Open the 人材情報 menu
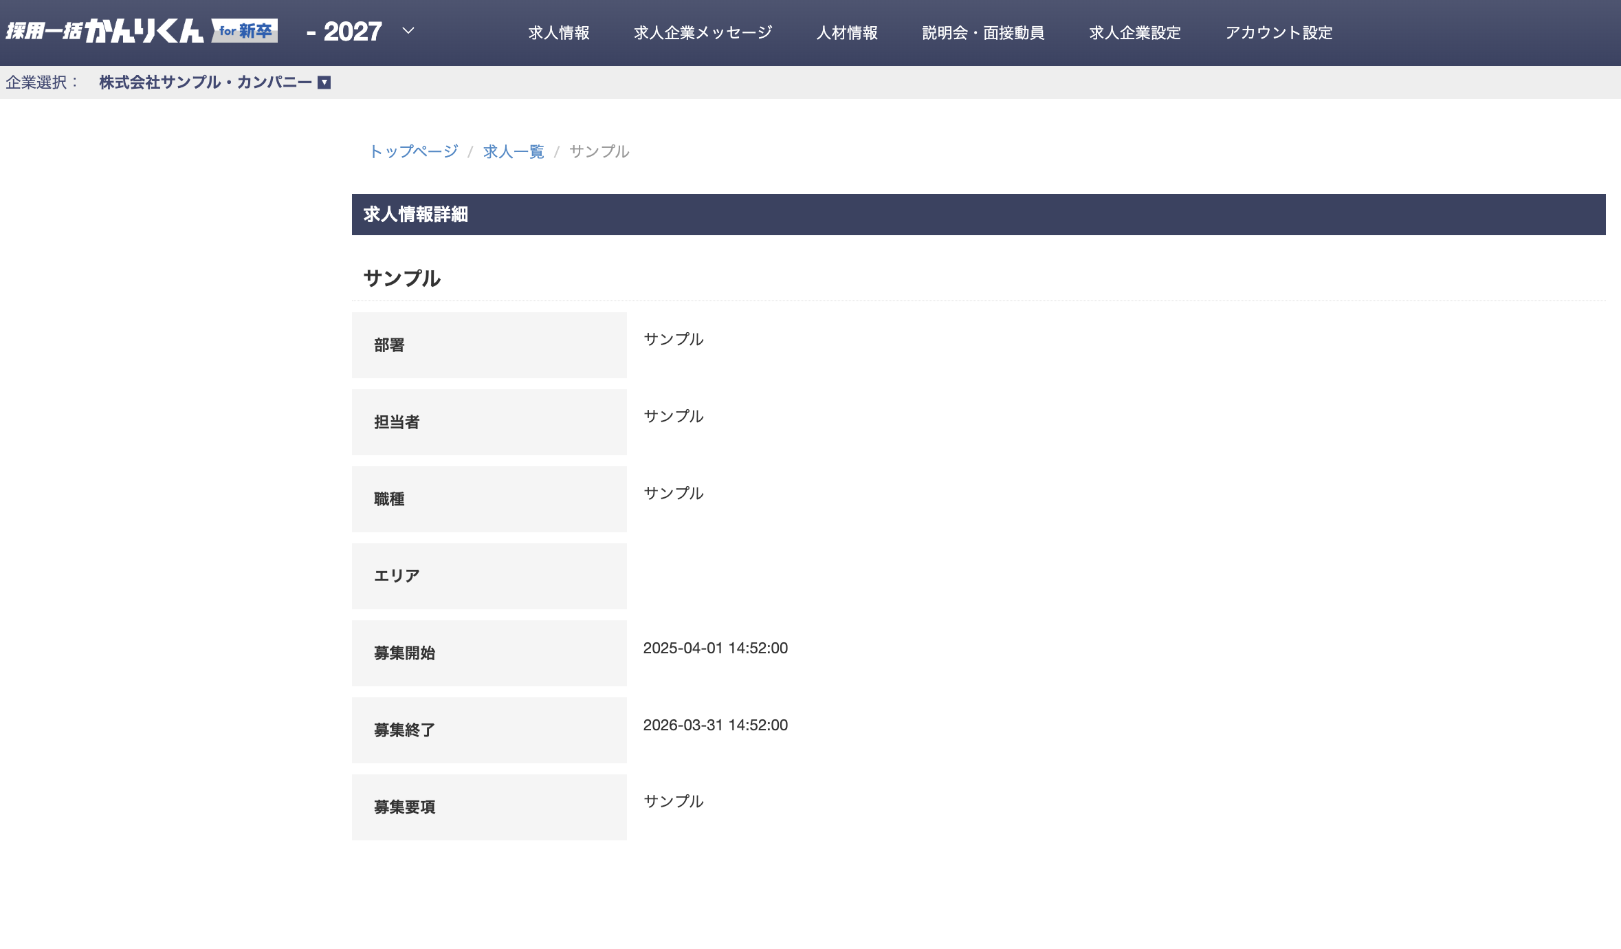Image resolution: width=1621 pixels, height=949 pixels. [x=846, y=33]
